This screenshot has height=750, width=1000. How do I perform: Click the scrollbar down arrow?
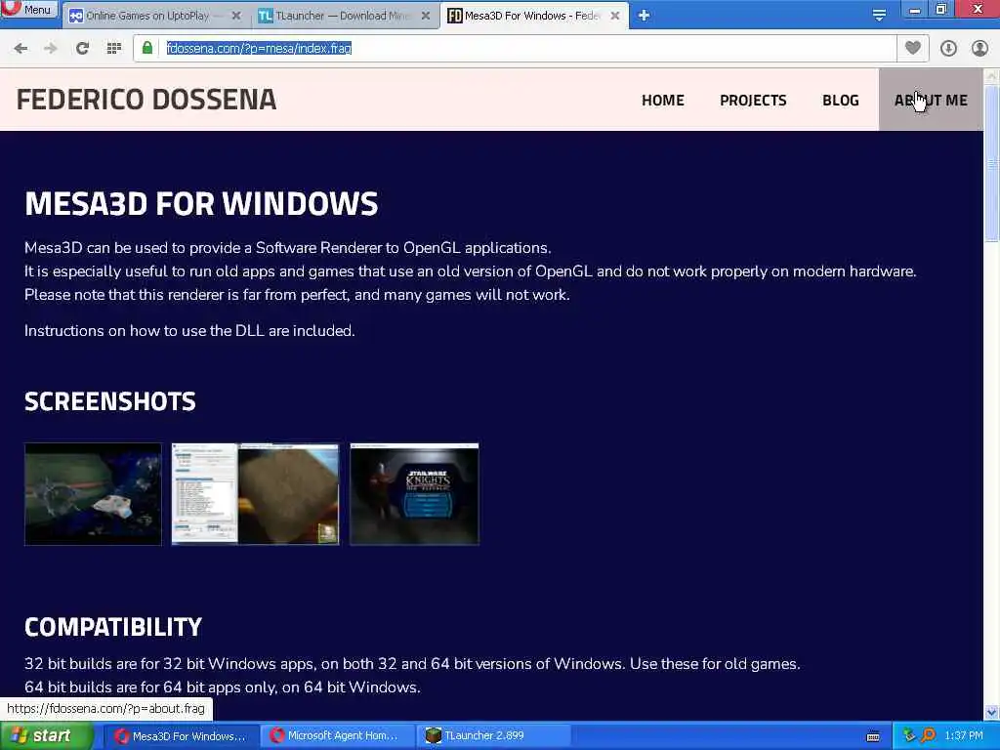[x=992, y=712]
